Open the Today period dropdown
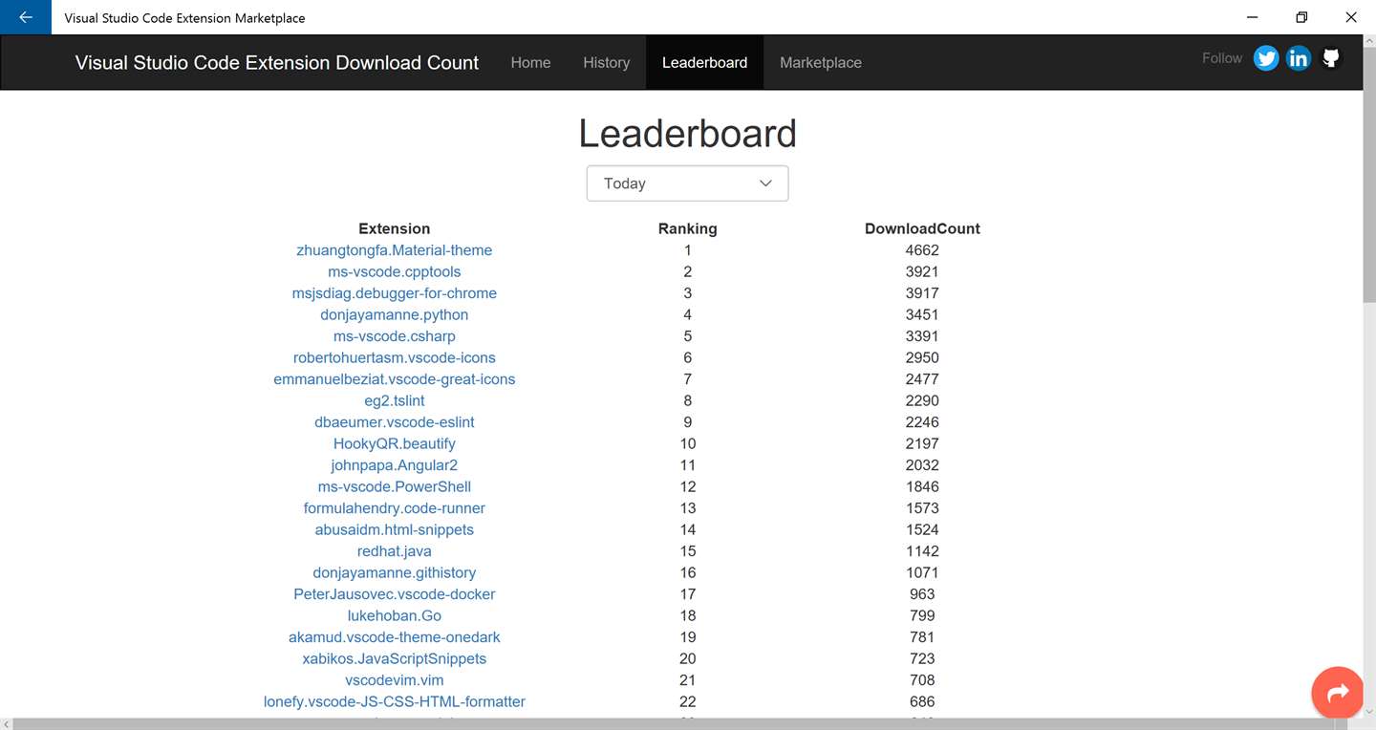This screenshot has width=1376, height=730. [687, 183]
